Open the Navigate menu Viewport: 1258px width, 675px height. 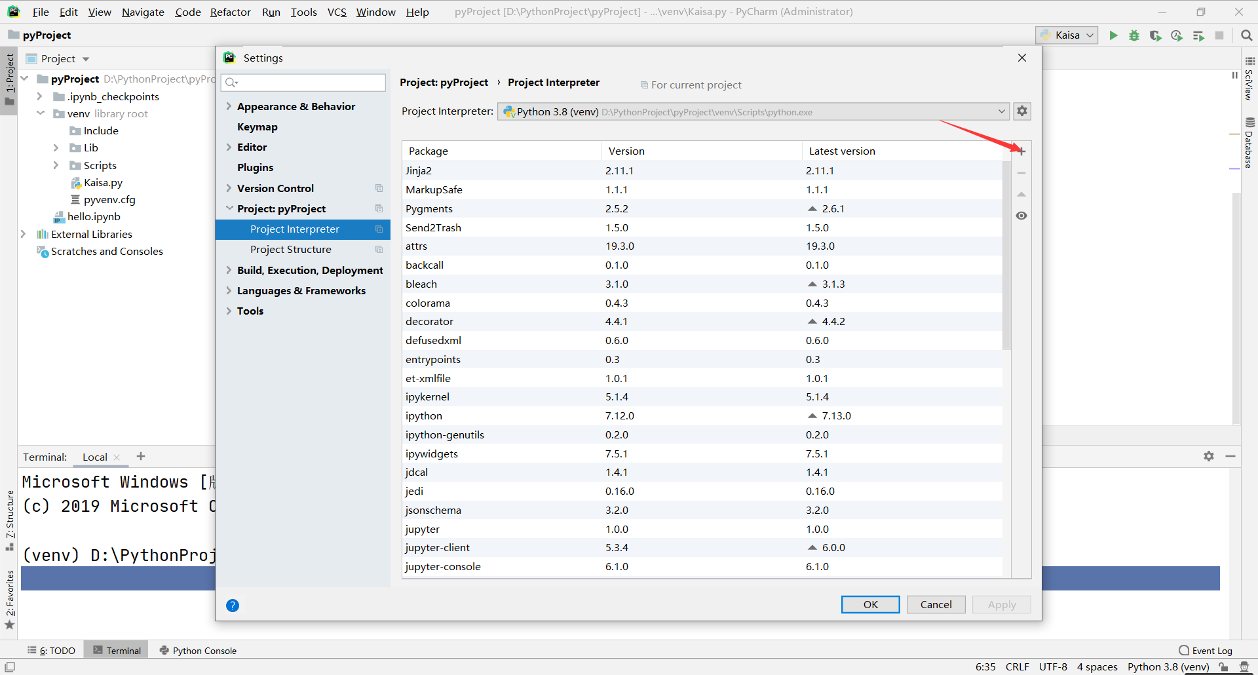[x=143, y=12]
